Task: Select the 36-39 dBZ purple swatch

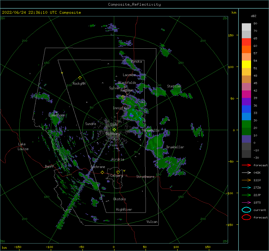Action: [246, 102]
